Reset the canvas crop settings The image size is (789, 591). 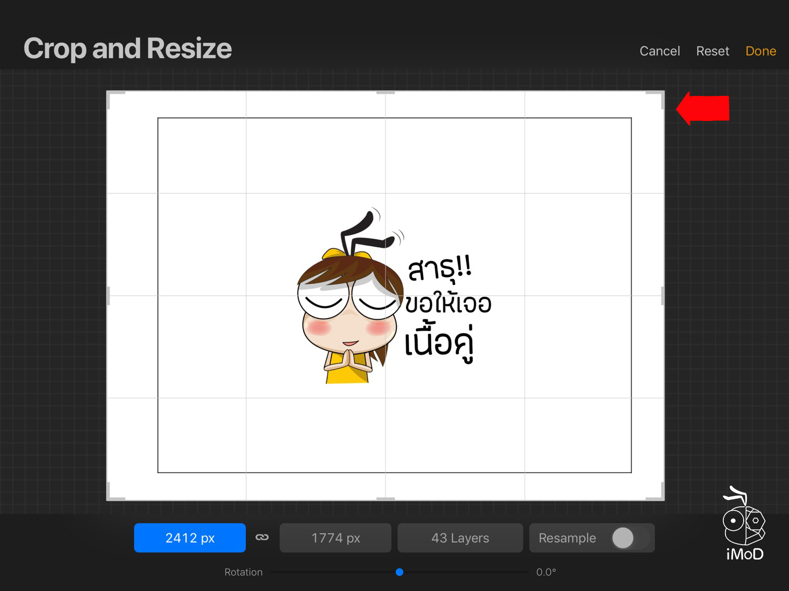[712, 51]
